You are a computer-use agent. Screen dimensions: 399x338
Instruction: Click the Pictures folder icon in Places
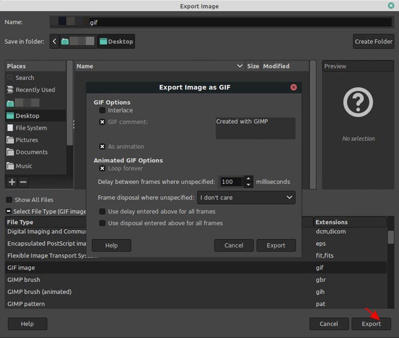[x=10, y=140]
